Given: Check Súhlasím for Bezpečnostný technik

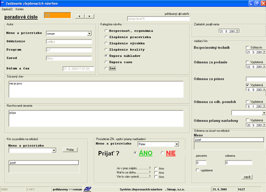Looking at the screenshot, I should (x=247, y=47).
